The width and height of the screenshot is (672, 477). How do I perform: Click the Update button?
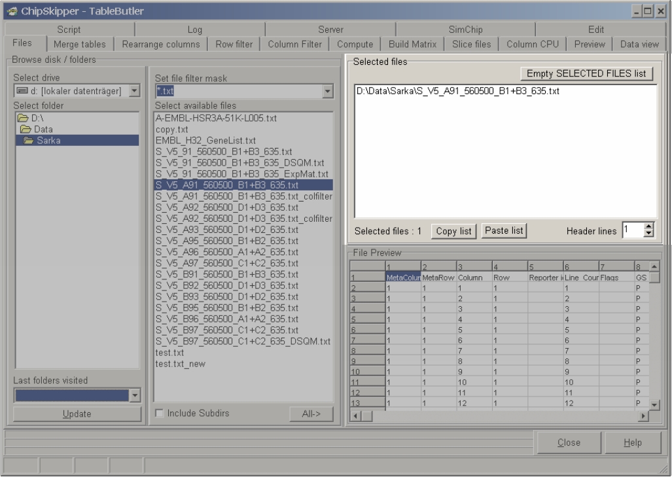tap(77, 414)
